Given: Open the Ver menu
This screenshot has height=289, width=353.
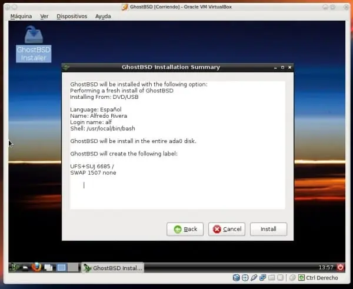Looking at the screenshot, I should coord(44,16).
